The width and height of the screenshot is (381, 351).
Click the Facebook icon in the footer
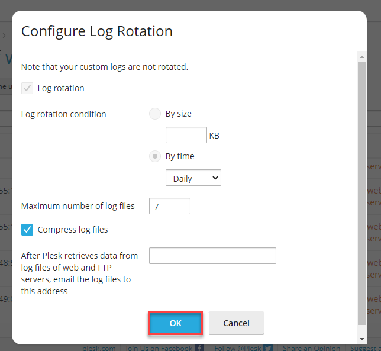pyautogui.click(x=199, y=348)
